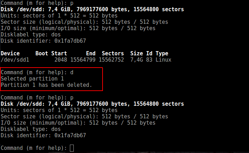This screenshot has width=249, height=153.
Task: Click the Device column header
Action: tap(10, 54)
